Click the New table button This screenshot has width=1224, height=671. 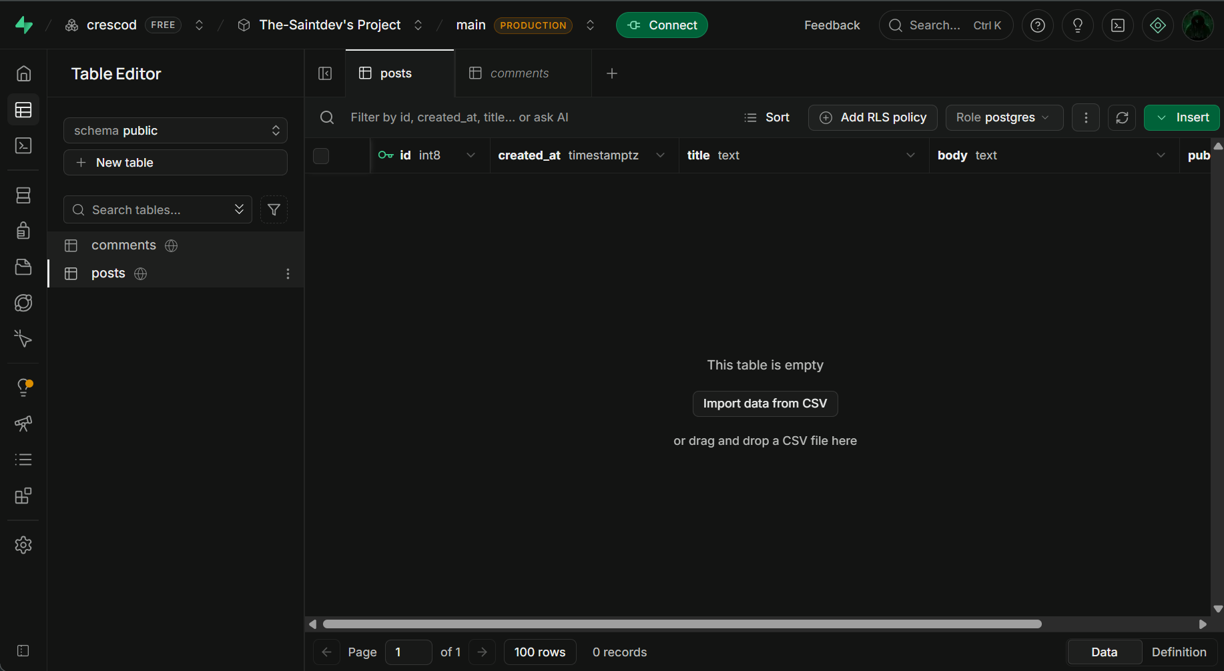[176, 163]
